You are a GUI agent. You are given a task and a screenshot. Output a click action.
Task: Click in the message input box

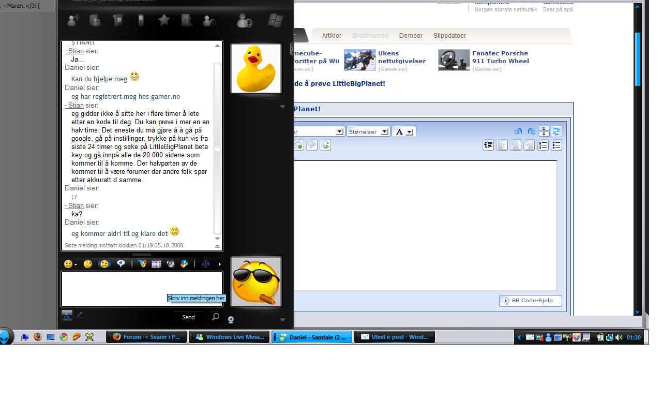pos(142,289)
